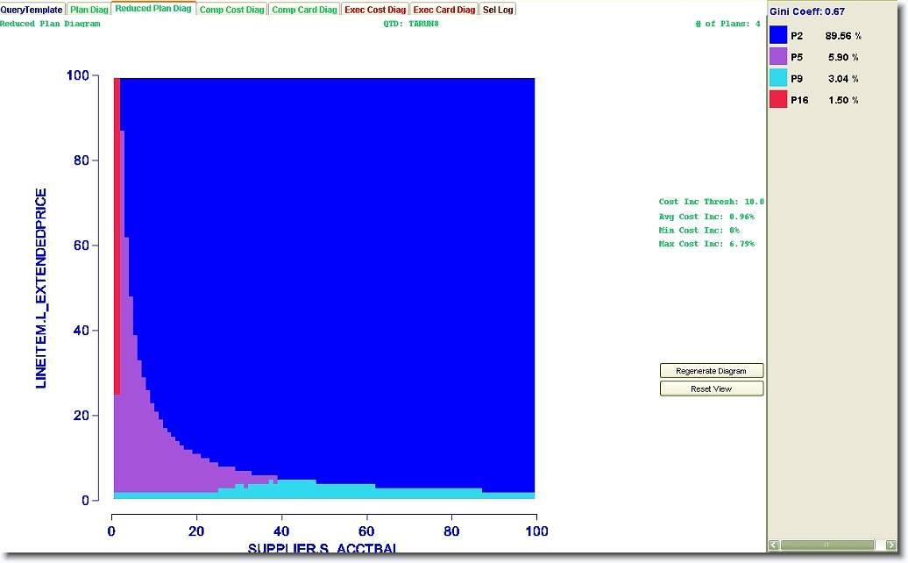
Task: Click the legend horizontal scrollbar thumb
Action: pyautogui.click(x=826, y=545)
